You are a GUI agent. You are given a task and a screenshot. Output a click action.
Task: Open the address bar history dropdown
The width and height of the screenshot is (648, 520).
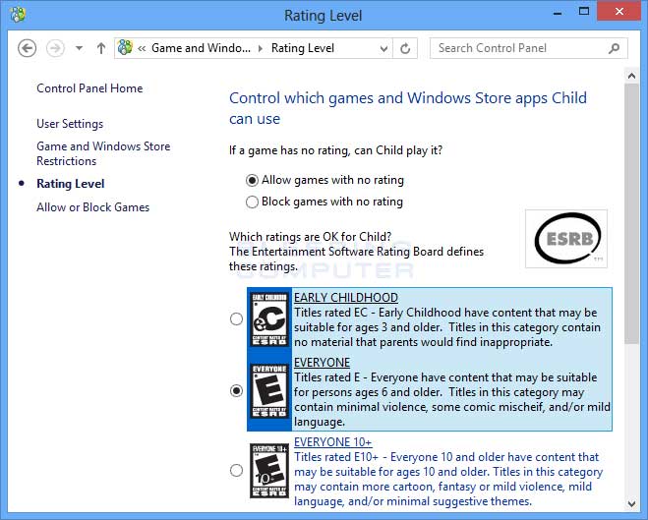coord(383,49)
